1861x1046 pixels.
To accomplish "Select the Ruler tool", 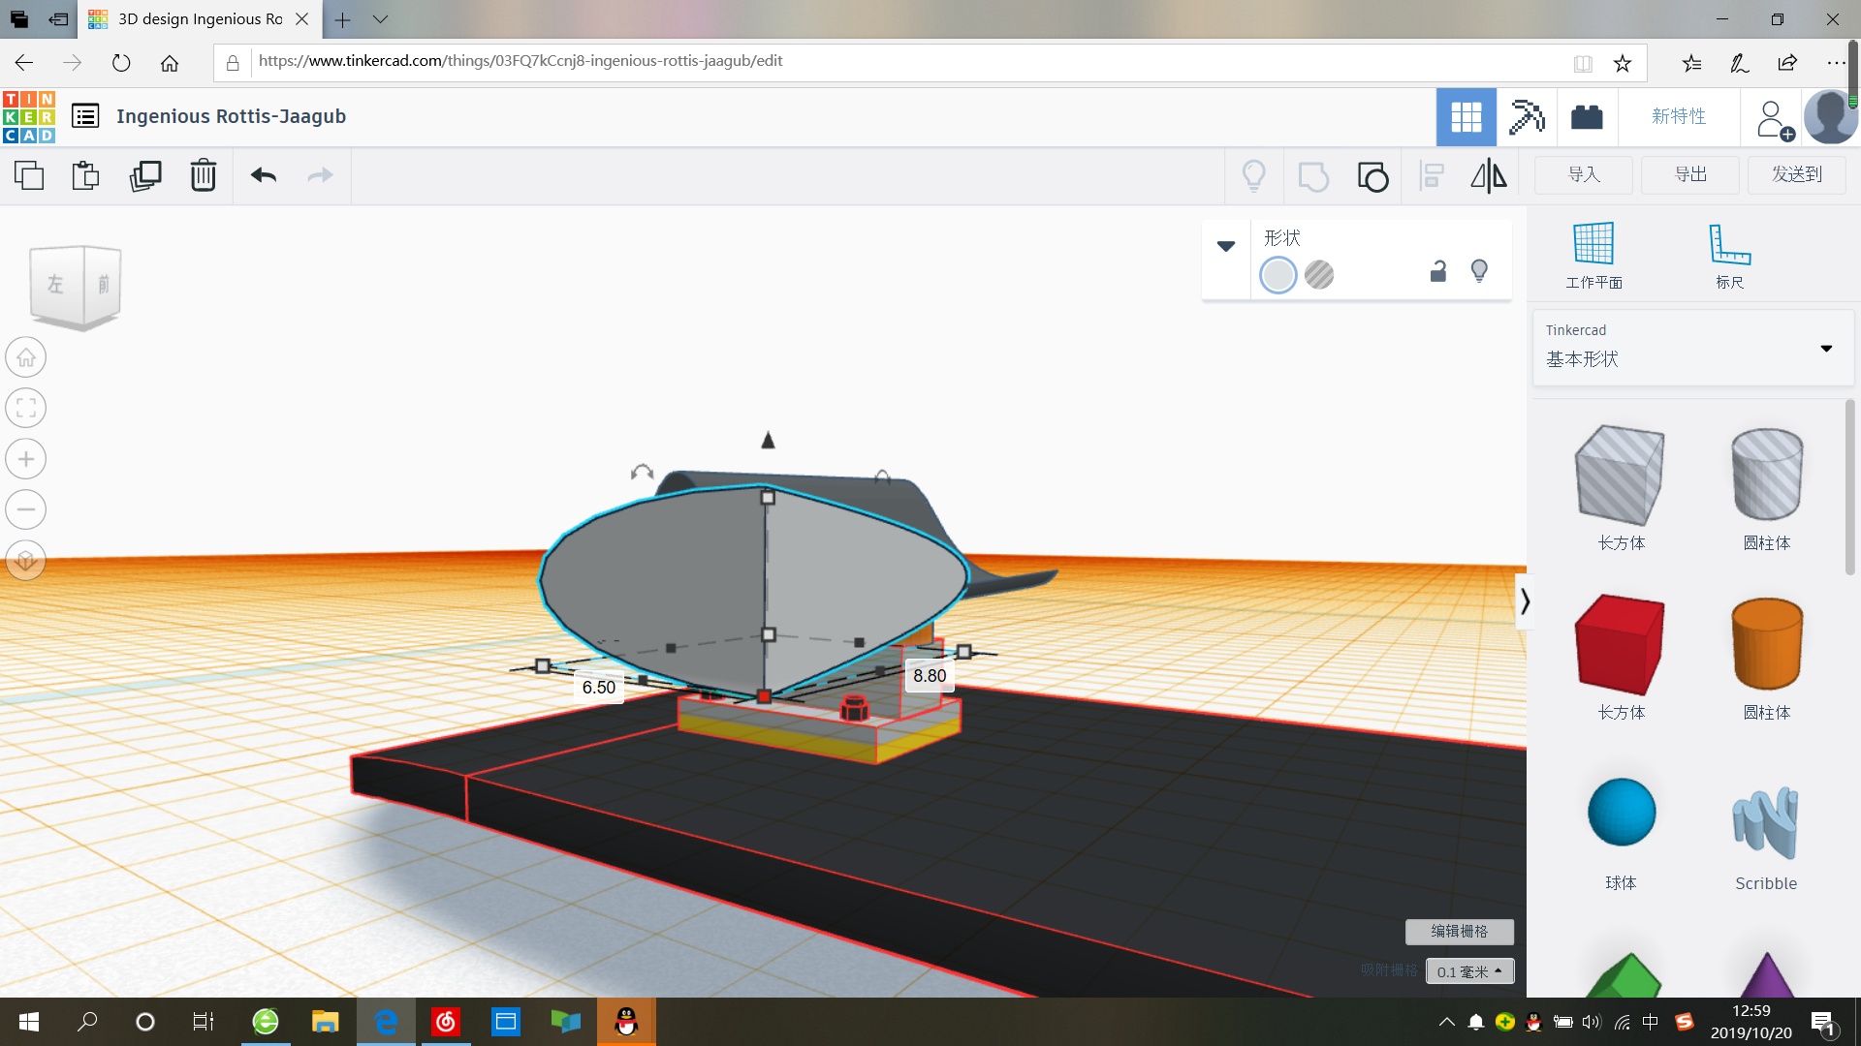I will [x=1729, y=256].
